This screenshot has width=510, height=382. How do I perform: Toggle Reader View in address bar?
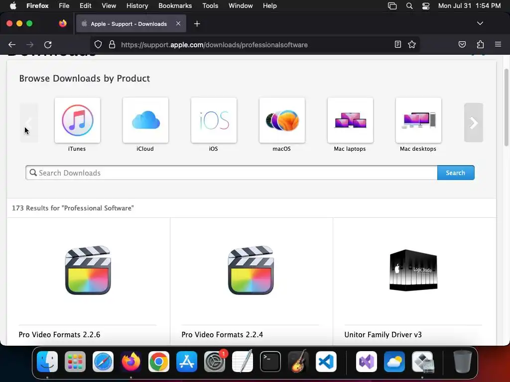click(398, 45)
